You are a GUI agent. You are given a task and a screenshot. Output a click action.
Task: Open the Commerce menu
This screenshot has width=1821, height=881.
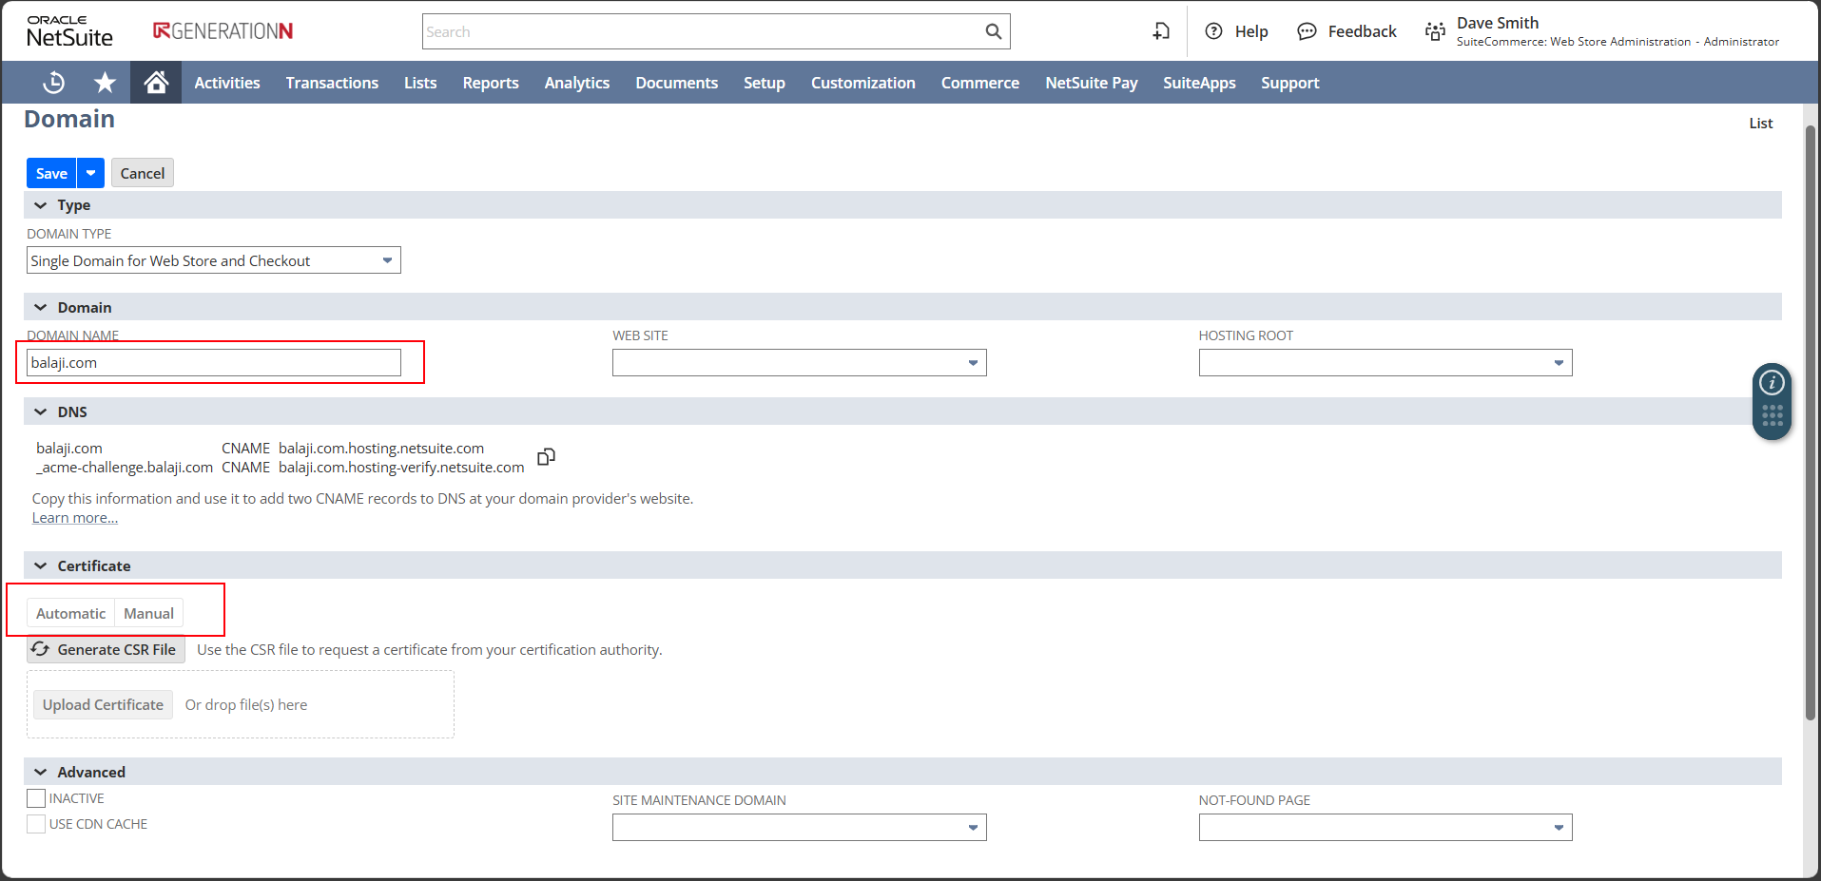[979, 83]
